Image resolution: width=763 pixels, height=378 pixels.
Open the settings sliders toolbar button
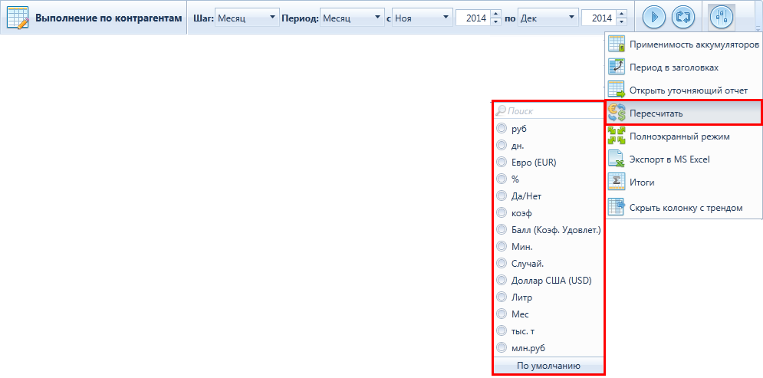(722, 17)
